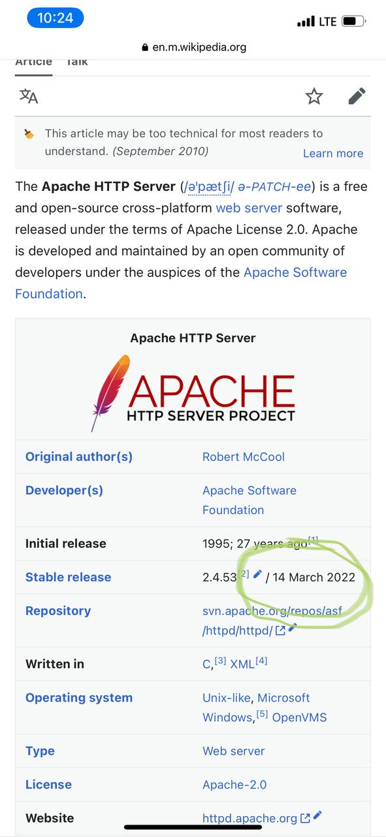
Task: Follow the web server link
Action: [249, 208]
